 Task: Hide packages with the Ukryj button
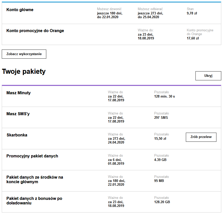[208, 76]
